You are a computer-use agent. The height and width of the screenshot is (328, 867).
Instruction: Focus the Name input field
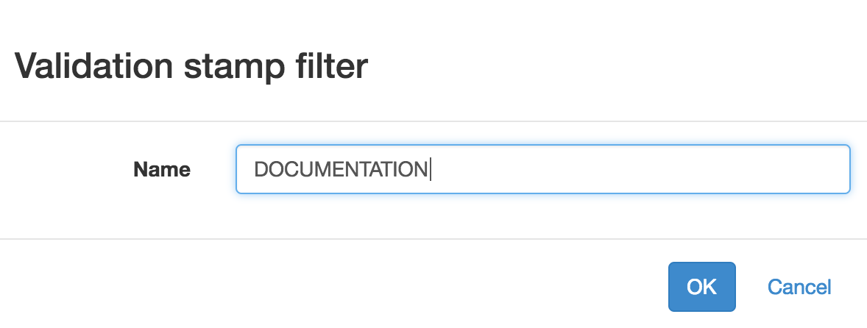point(542,169)
